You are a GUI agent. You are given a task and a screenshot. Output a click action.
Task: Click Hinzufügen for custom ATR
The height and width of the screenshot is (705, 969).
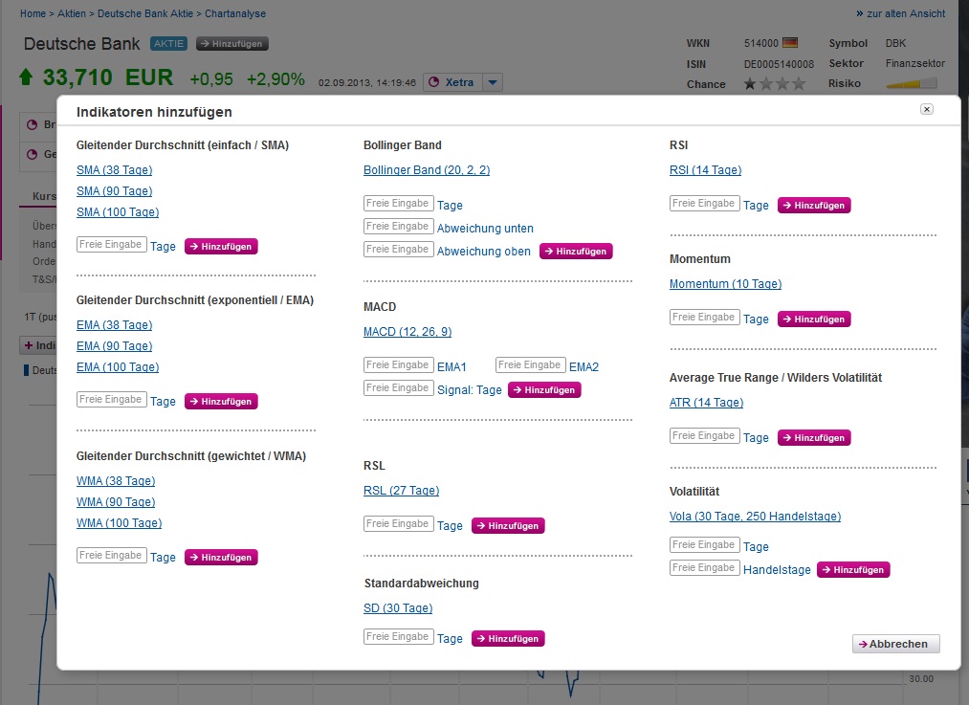[x=814, y=437]
